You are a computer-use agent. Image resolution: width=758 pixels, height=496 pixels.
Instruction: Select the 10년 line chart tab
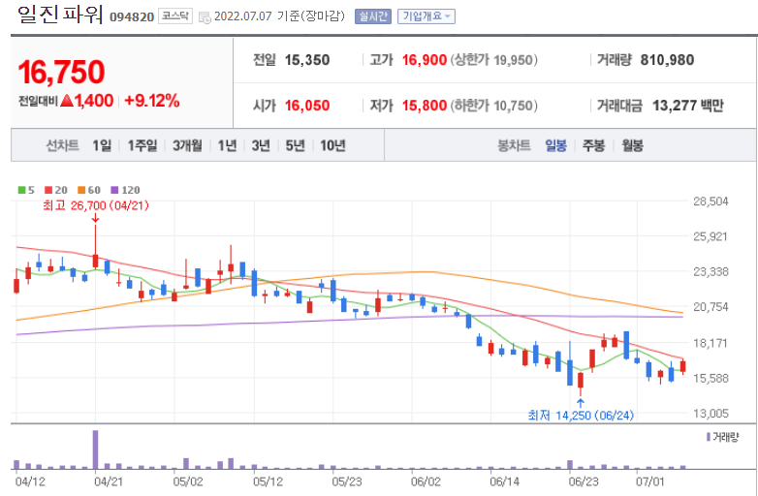(332, 145)
